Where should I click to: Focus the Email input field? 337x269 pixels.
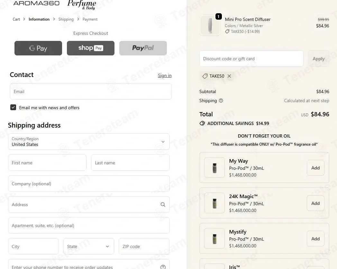[91, 91]
